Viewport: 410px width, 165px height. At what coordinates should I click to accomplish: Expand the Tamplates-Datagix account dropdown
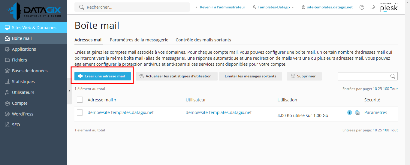(x=273, y=7)
